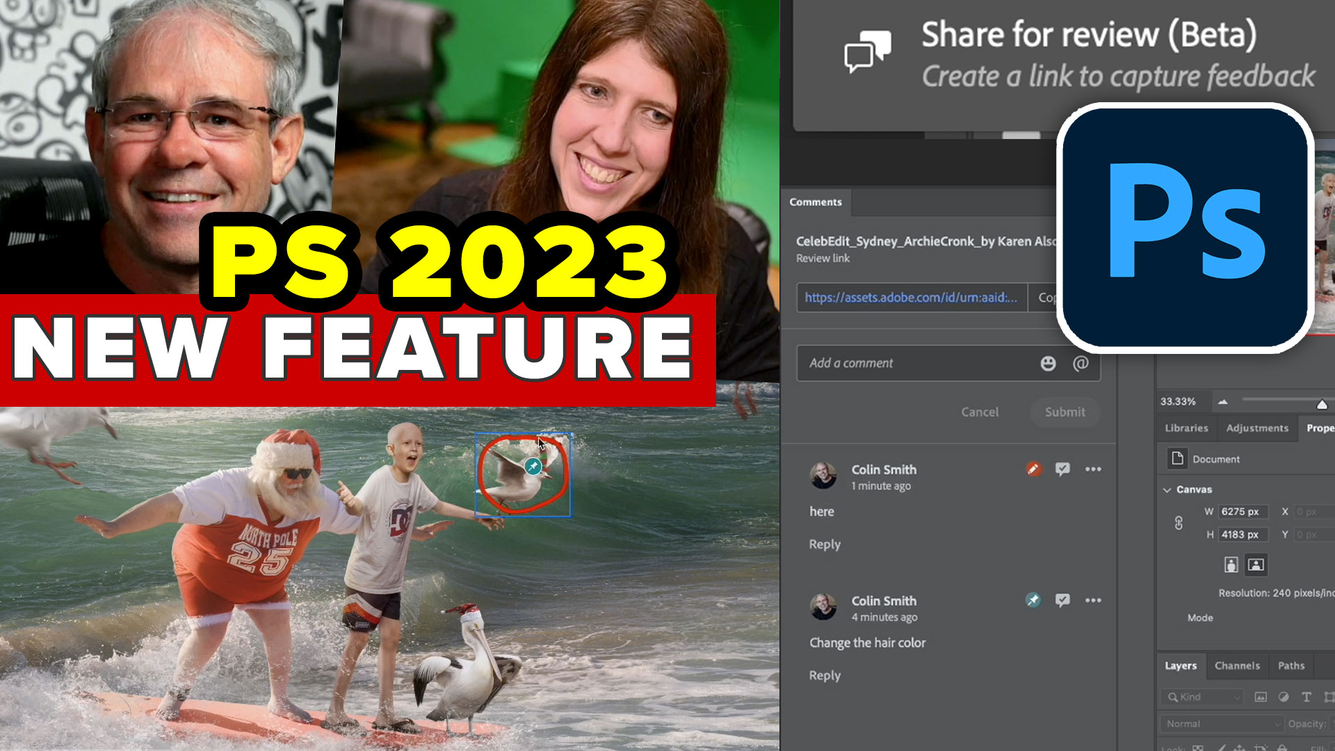Open the emoji picker in comment box

click(1048, 363)
